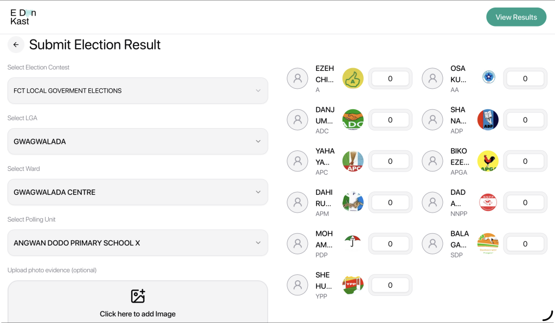This screenshot has width=555, height=323.
Task: Click the APC vote count field
Action: [390, 161]
